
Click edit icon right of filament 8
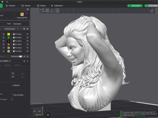click(28, 44)
